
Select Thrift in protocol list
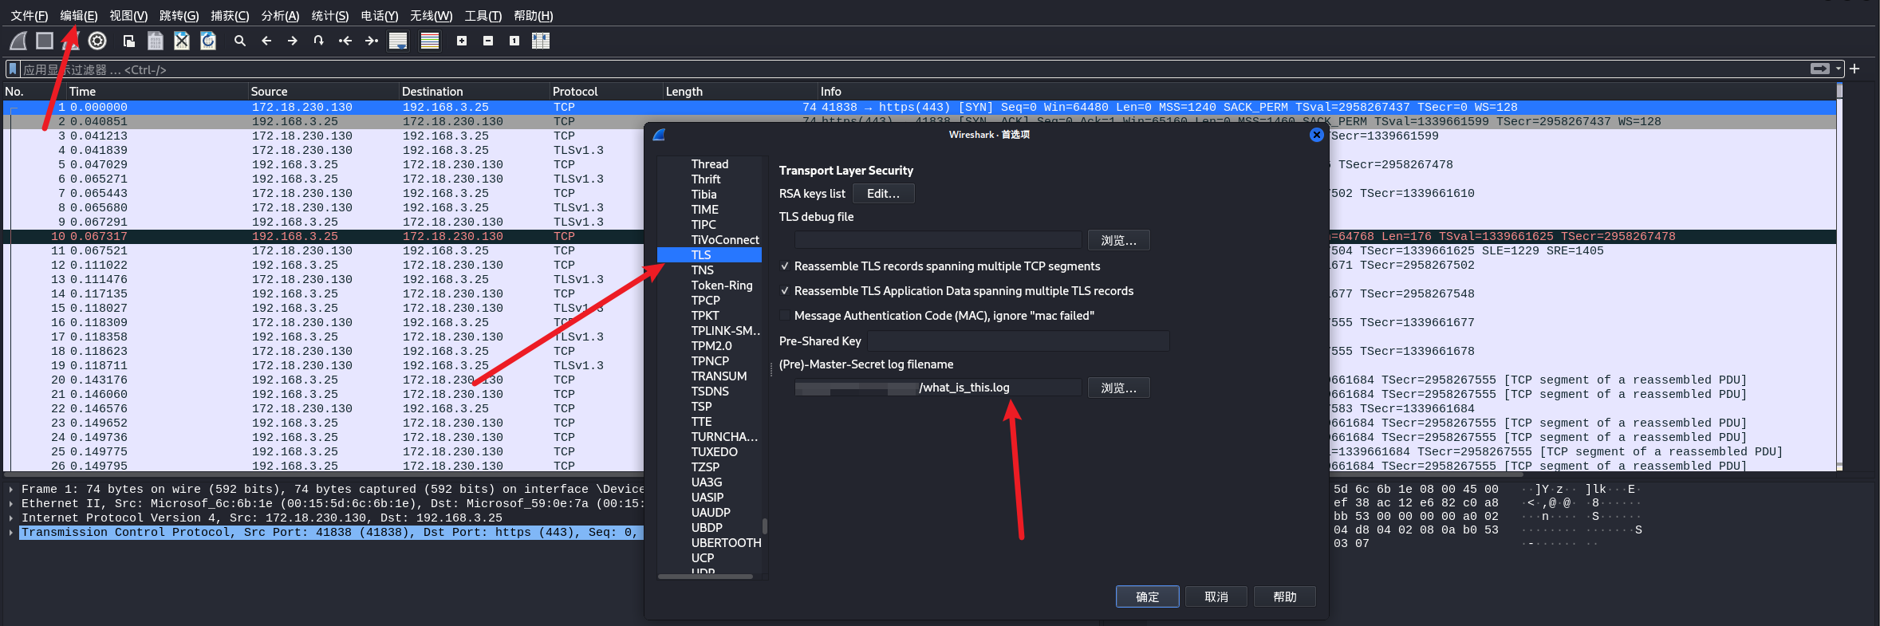click(x=706, y=179)
